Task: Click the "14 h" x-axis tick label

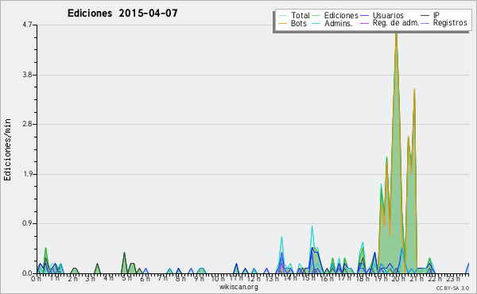Action: pyautogui.click(x=290, y=278)
